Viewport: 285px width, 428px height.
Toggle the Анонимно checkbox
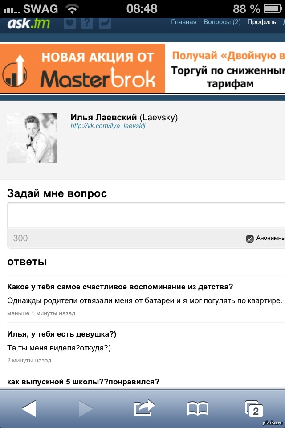click(x=249, y=238)
